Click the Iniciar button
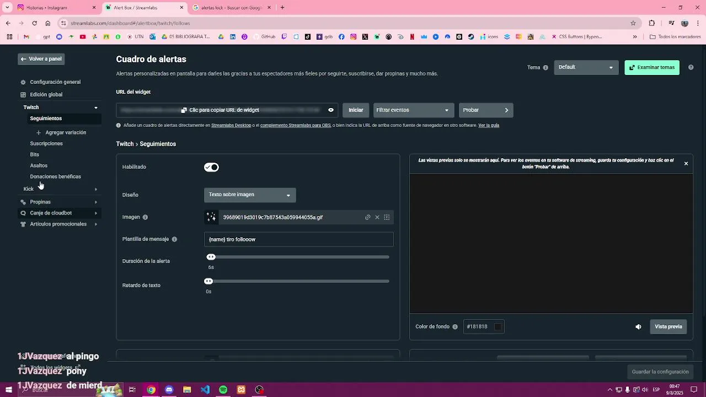 [356, 110]
